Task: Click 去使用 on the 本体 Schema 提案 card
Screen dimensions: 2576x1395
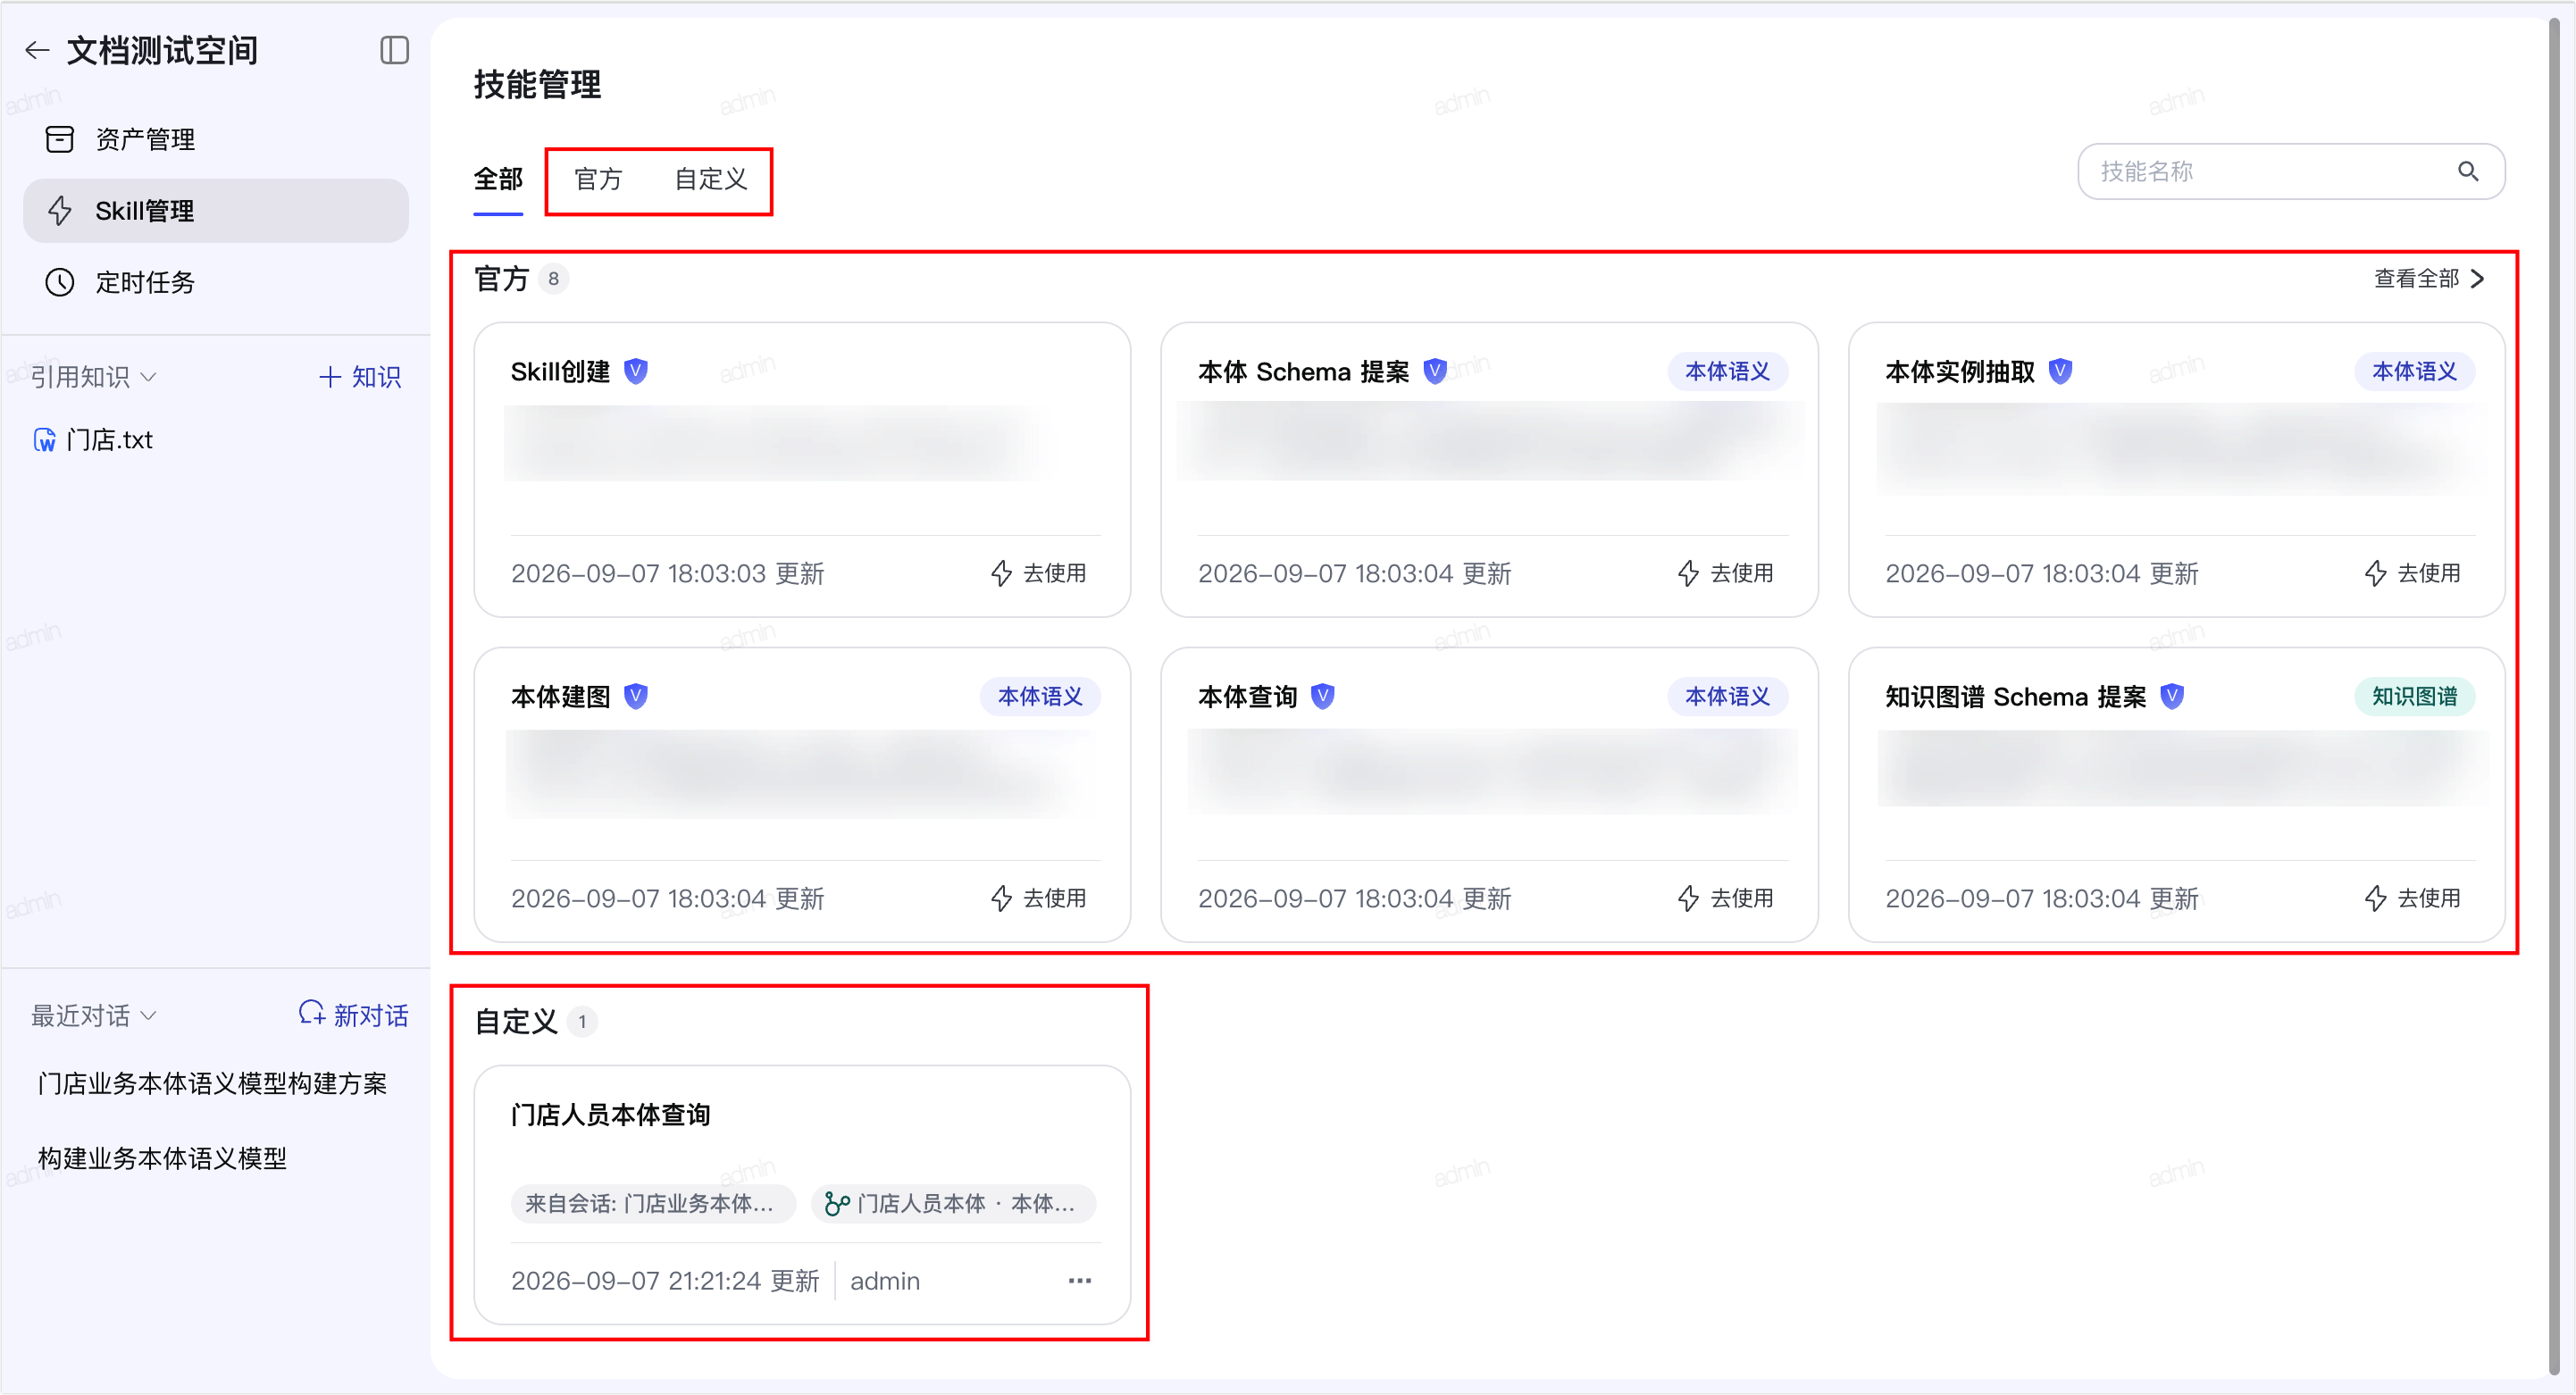Action: point(1725,573)
